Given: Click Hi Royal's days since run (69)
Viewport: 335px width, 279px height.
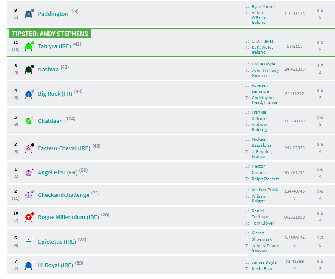Looking at the screenshot, I should click(79, 263).
